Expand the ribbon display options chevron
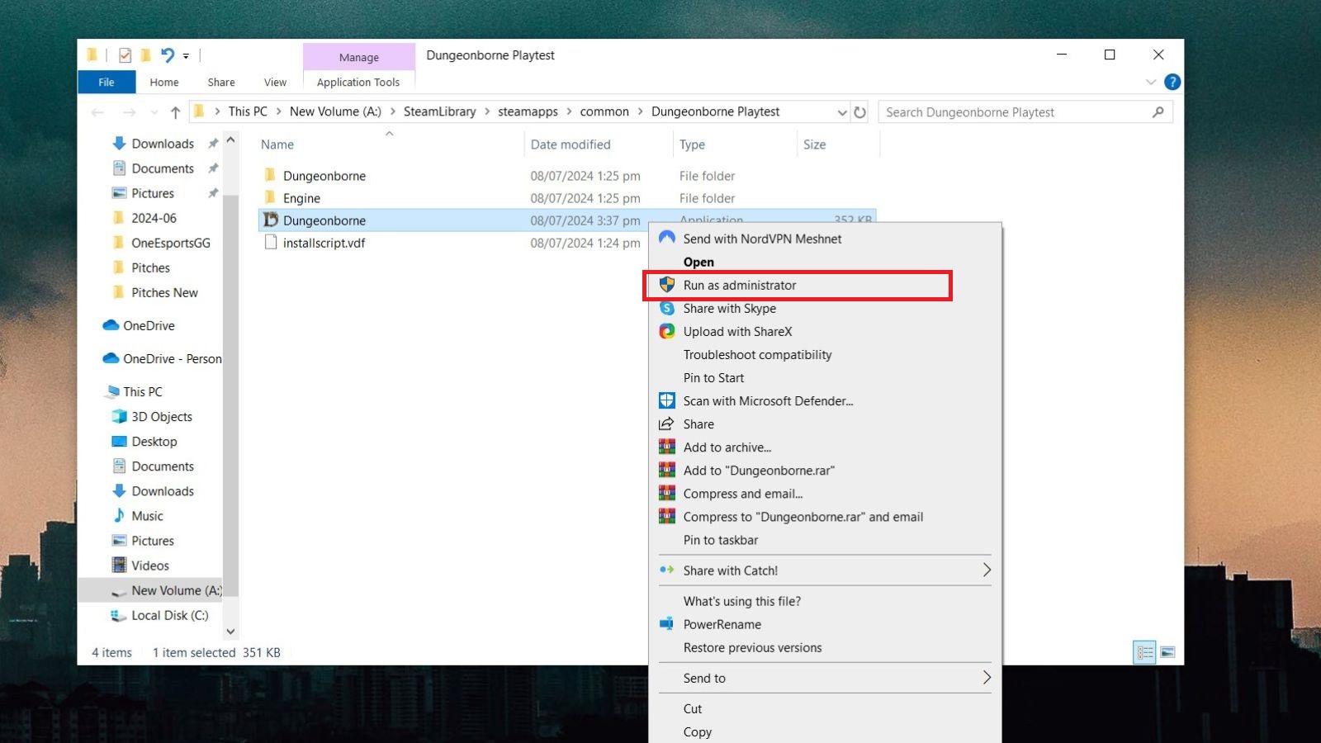The height and width of the screenshot is (743, 1321). click(x=1153, y=82)
